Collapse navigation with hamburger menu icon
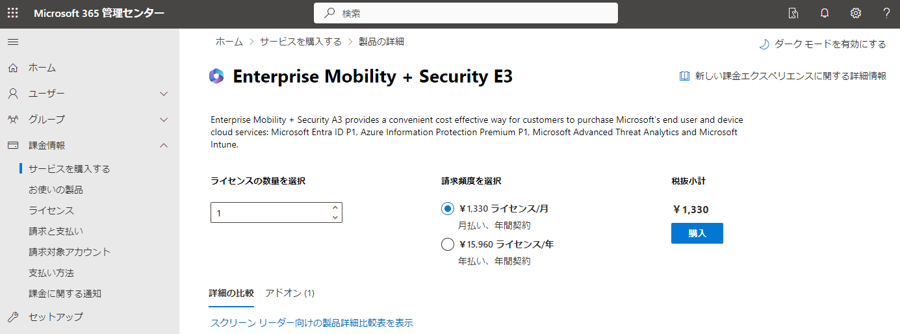Screen dimensions: 900x334 (x=13, y=42)
